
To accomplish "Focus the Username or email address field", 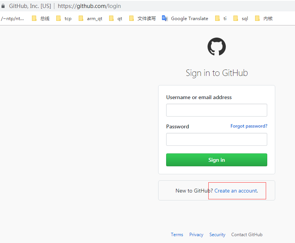I will 217,110.
